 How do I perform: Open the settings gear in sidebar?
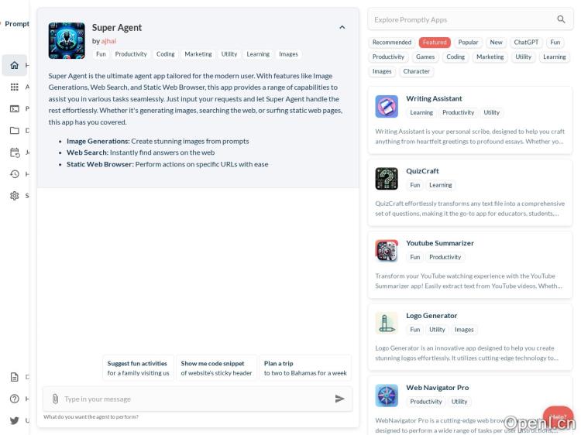[14, 196]
